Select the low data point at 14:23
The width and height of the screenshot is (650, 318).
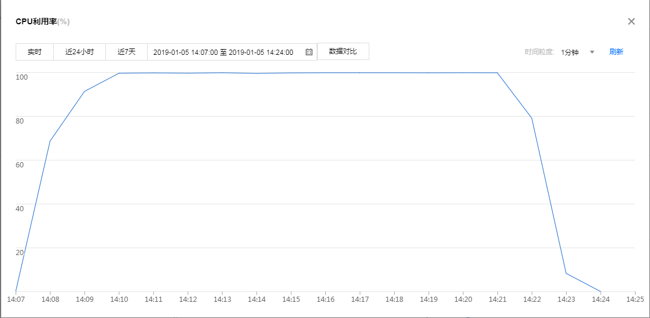point(566,273)
